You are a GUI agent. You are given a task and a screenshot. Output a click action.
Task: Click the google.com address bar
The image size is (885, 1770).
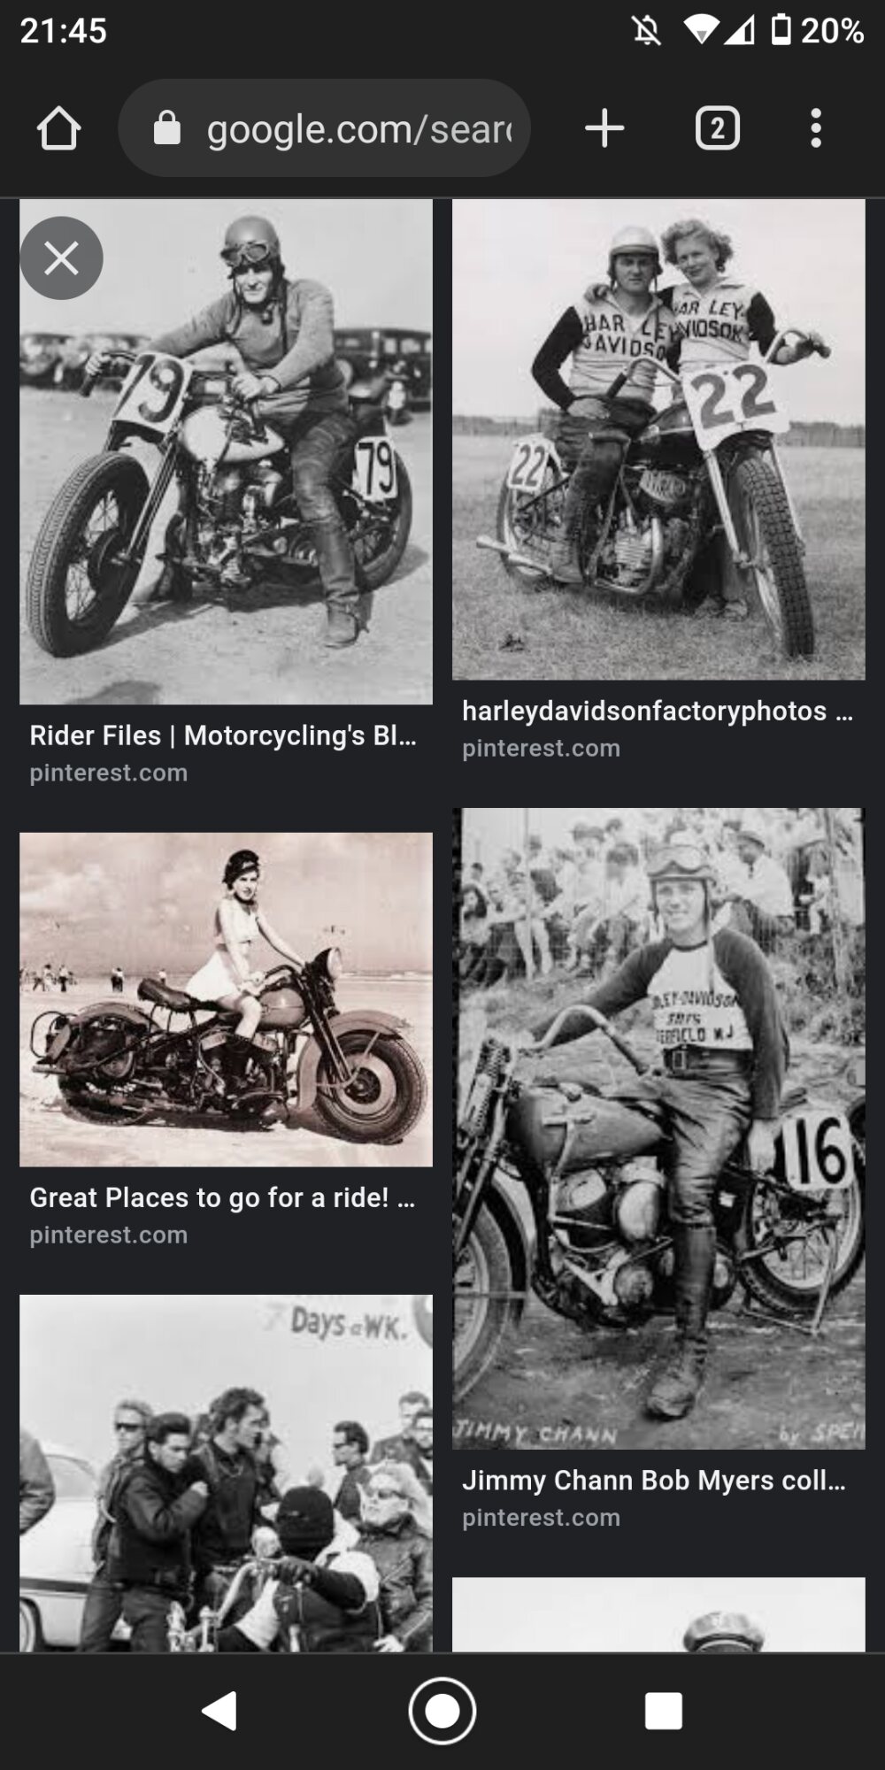pos(324,128)
